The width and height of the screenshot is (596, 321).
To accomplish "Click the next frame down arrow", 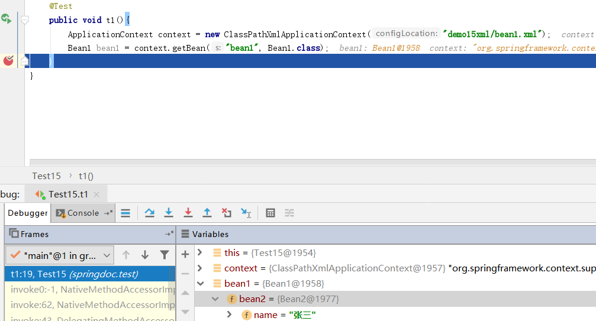I will [x=145, y=255].
